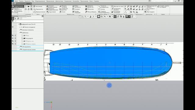Activate Ребро жесткости rib tool
Image resolution: width=195 pixels, height=110 pixels.
(x=76, y=6)
